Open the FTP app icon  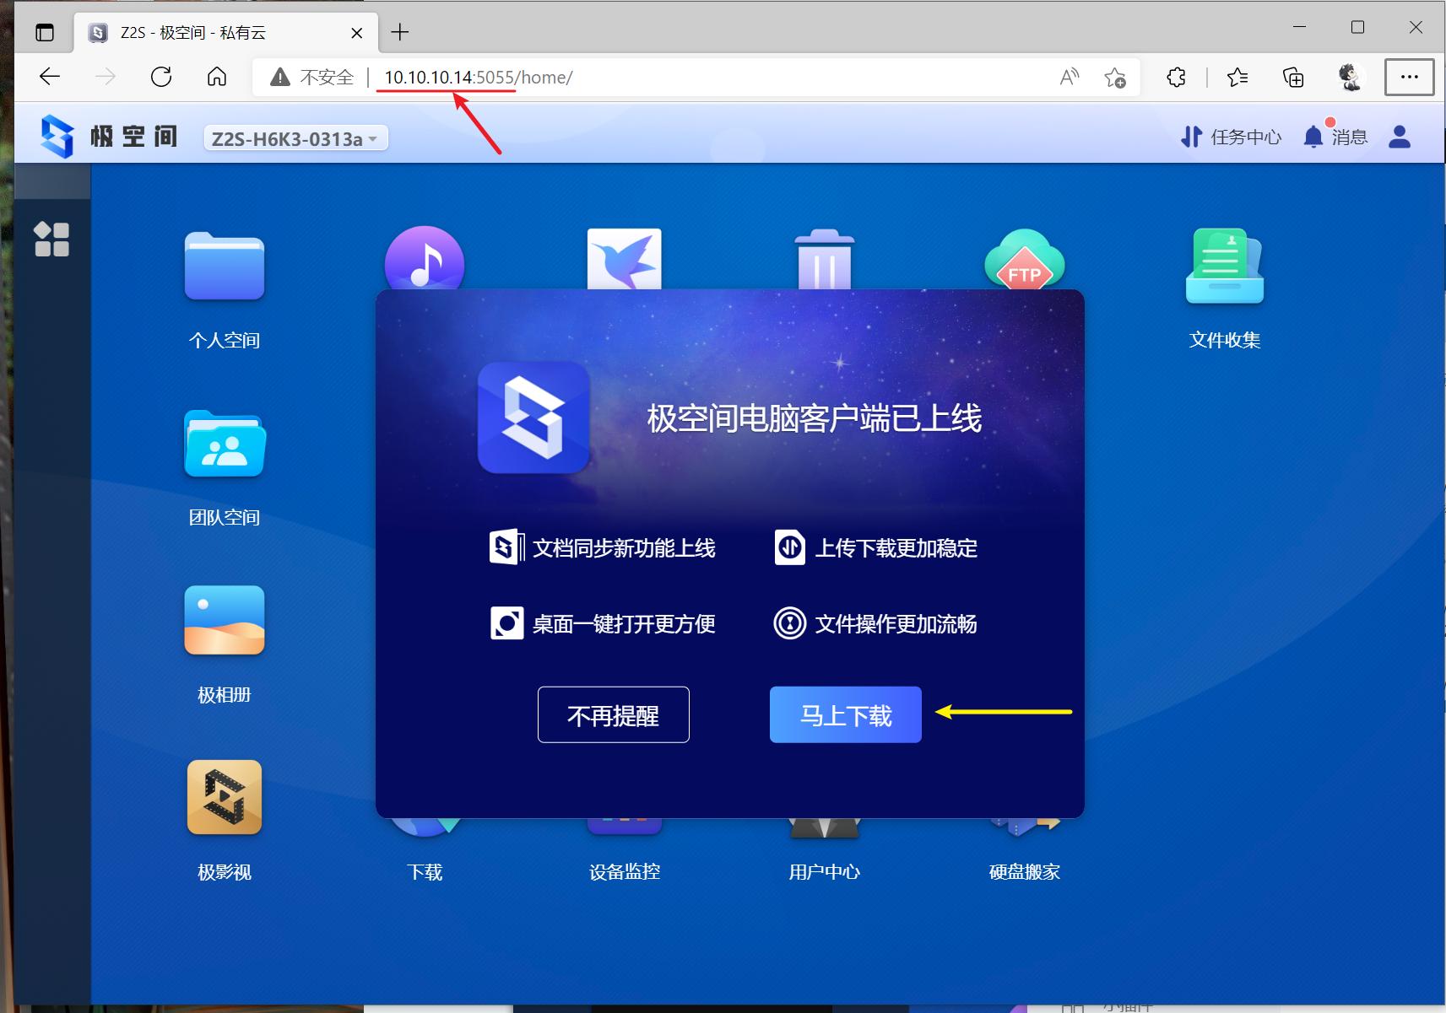[x=1023, y=263]
